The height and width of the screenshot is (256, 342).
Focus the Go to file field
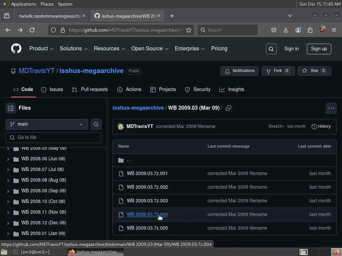[53, 138]
